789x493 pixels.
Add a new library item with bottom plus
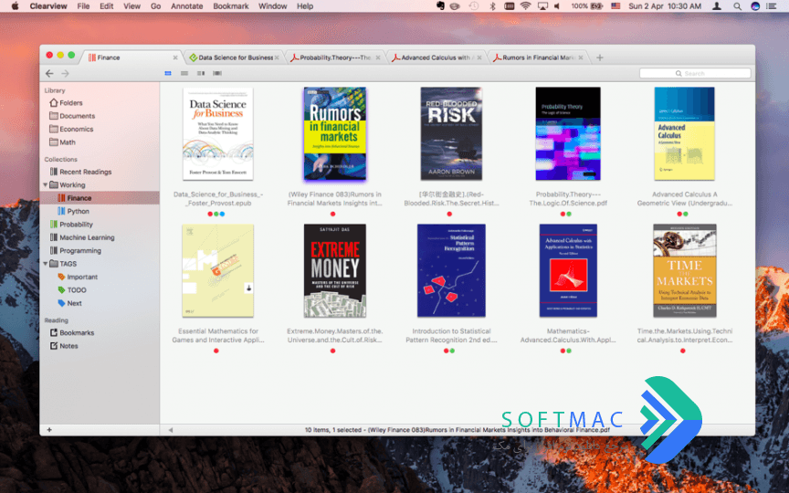click(49, 430)
